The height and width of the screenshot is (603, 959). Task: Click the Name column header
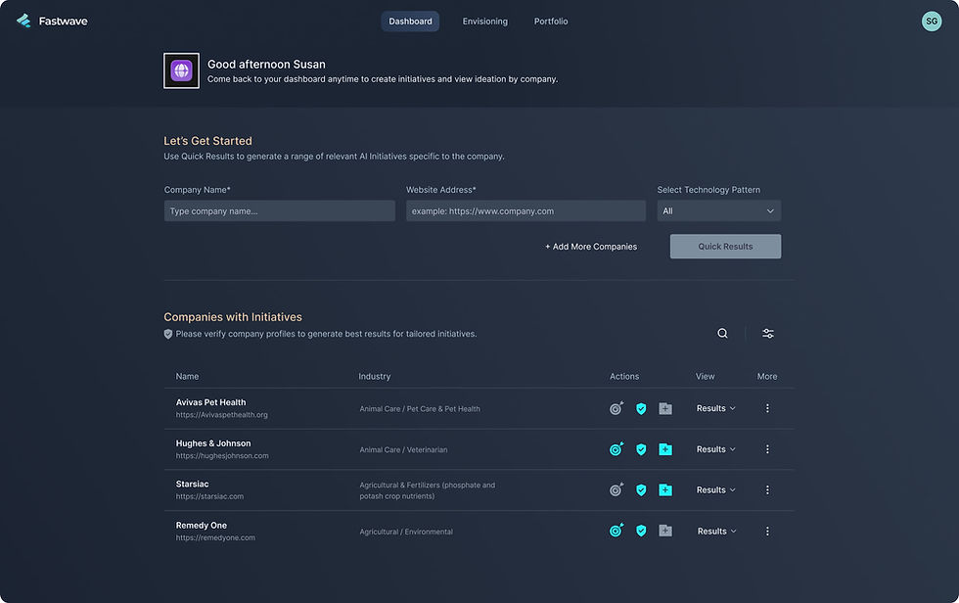187,376
